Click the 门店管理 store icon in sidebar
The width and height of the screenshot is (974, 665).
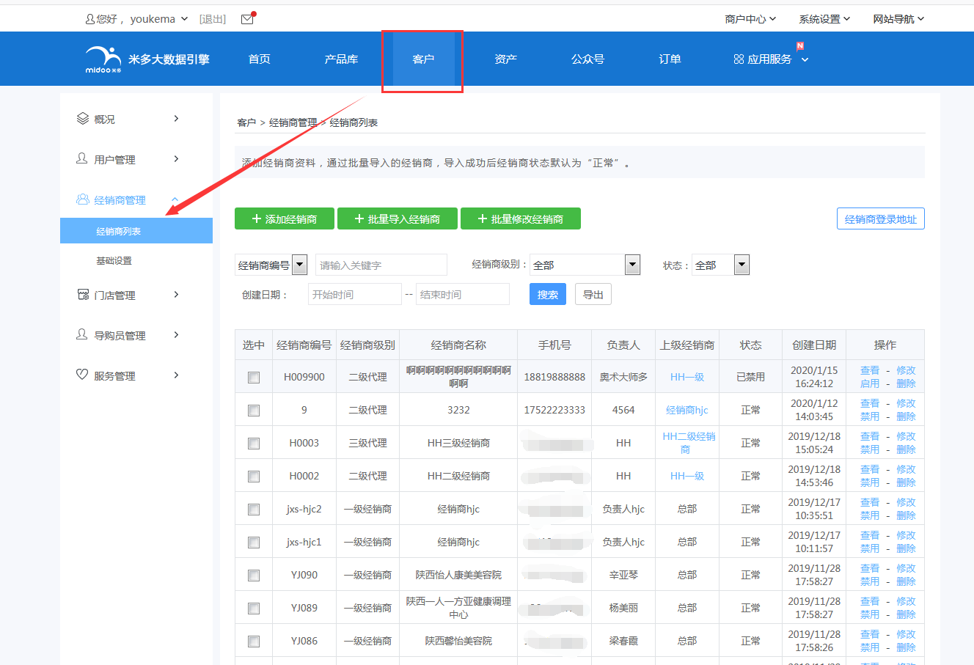click(83, 295)
